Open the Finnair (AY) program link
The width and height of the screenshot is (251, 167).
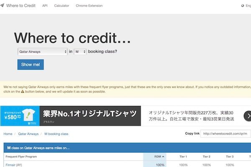click(x=14, y=165)
